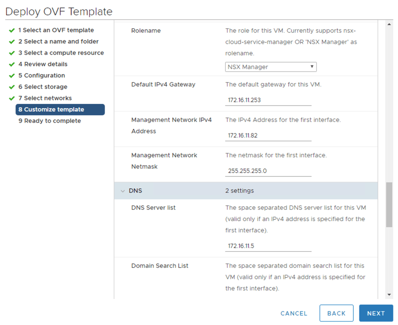Go to the '9 Ready to complete' step
Viewport: 398px width, 325px height.
coord(50,121)
